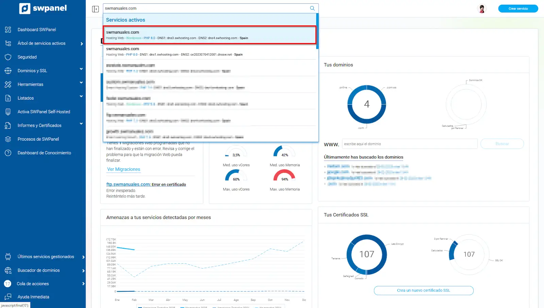Click the Dashboard SWPanel grid icon

8,30
